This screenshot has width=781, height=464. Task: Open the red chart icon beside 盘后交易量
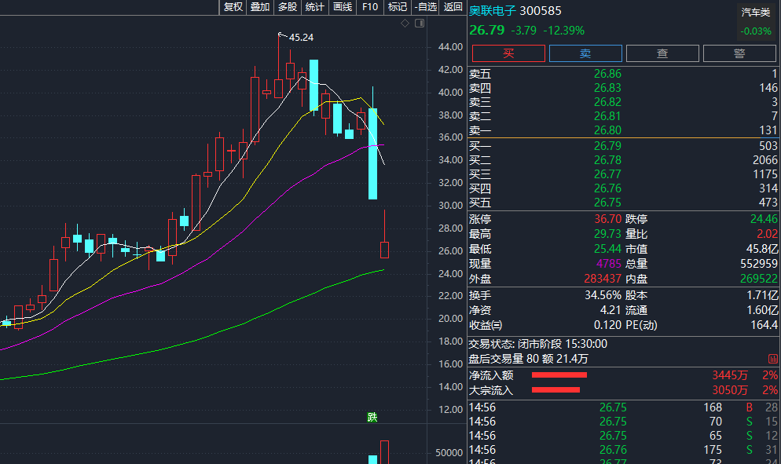click(x=772, y=359)
